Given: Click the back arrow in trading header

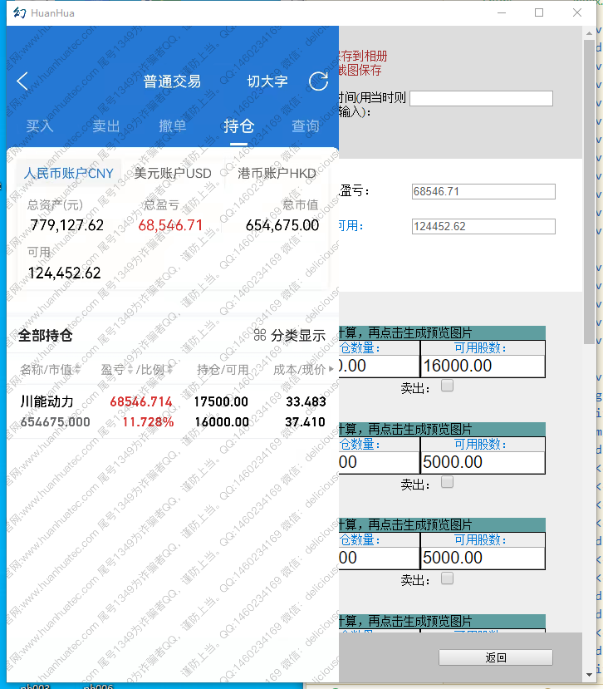Looking at the screenshot, I should click(x=22, y=81).
